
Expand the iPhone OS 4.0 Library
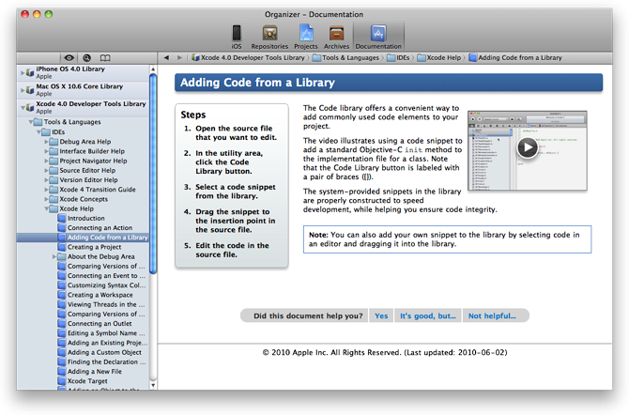point(23,72)
